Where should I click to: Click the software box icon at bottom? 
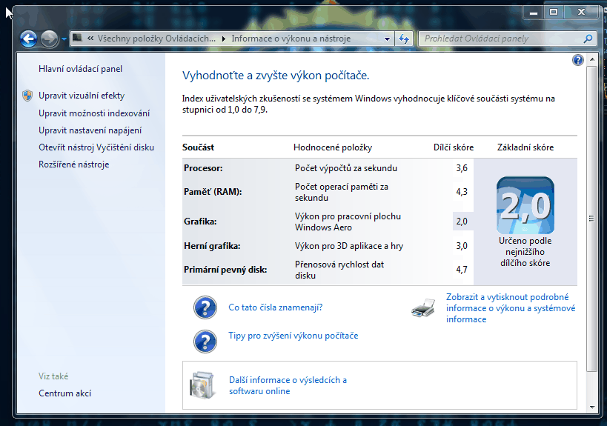(x=202, y=385)
